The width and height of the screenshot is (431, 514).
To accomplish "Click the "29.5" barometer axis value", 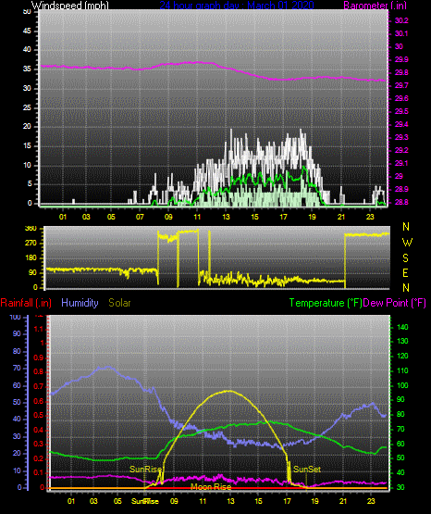I will (401, 111).
